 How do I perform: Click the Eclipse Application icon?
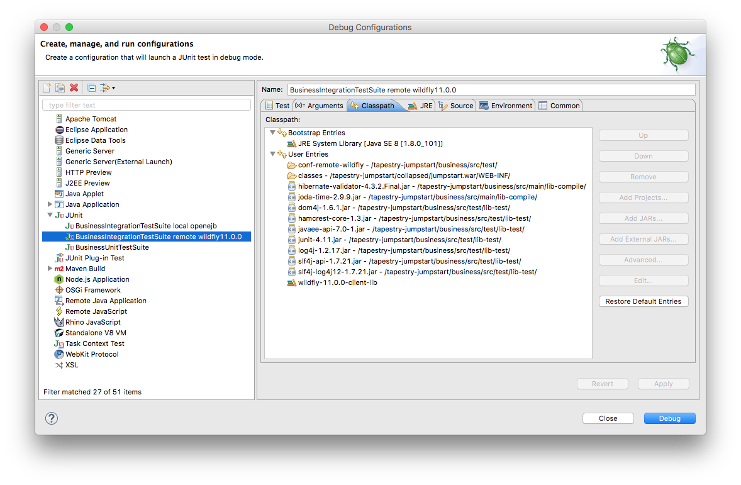[59, 130]
